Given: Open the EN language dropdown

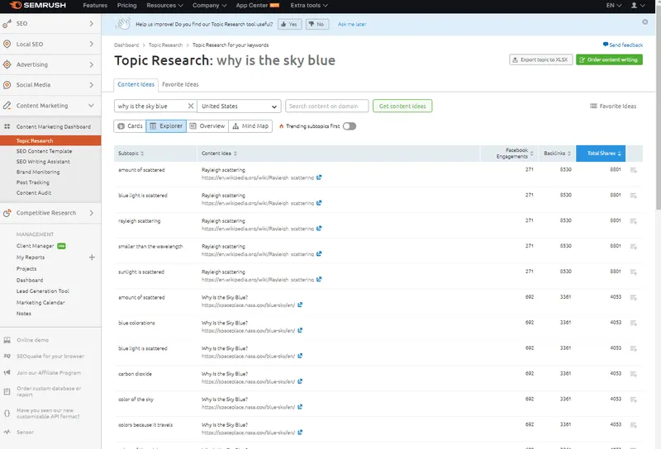Looking at the screenshot, I should [613, 5].
